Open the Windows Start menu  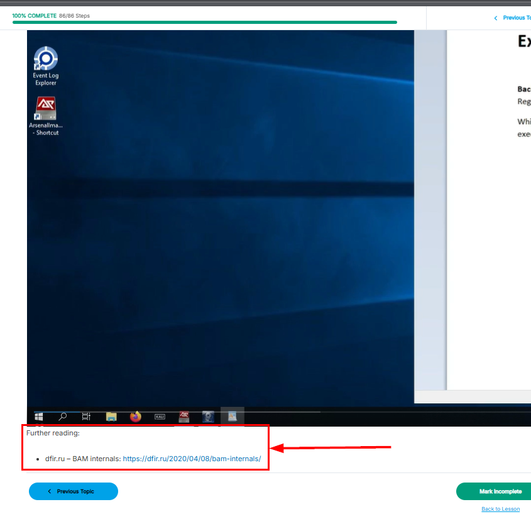(38, 417)
